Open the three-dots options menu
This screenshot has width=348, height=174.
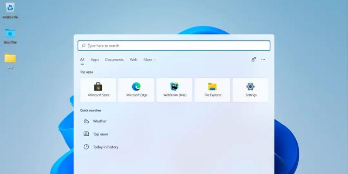click(x=263, y=60)
